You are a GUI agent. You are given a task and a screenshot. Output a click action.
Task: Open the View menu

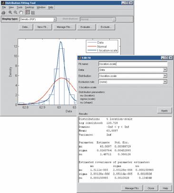(x=11, y=8)
